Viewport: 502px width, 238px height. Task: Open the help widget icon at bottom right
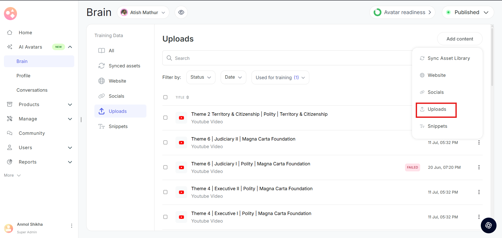coord(488,225)
